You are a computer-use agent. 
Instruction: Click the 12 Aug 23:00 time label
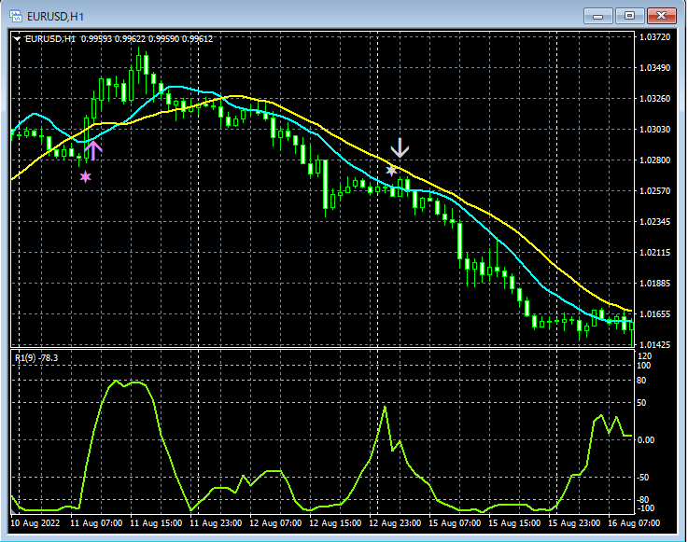[x=395, y=523]
